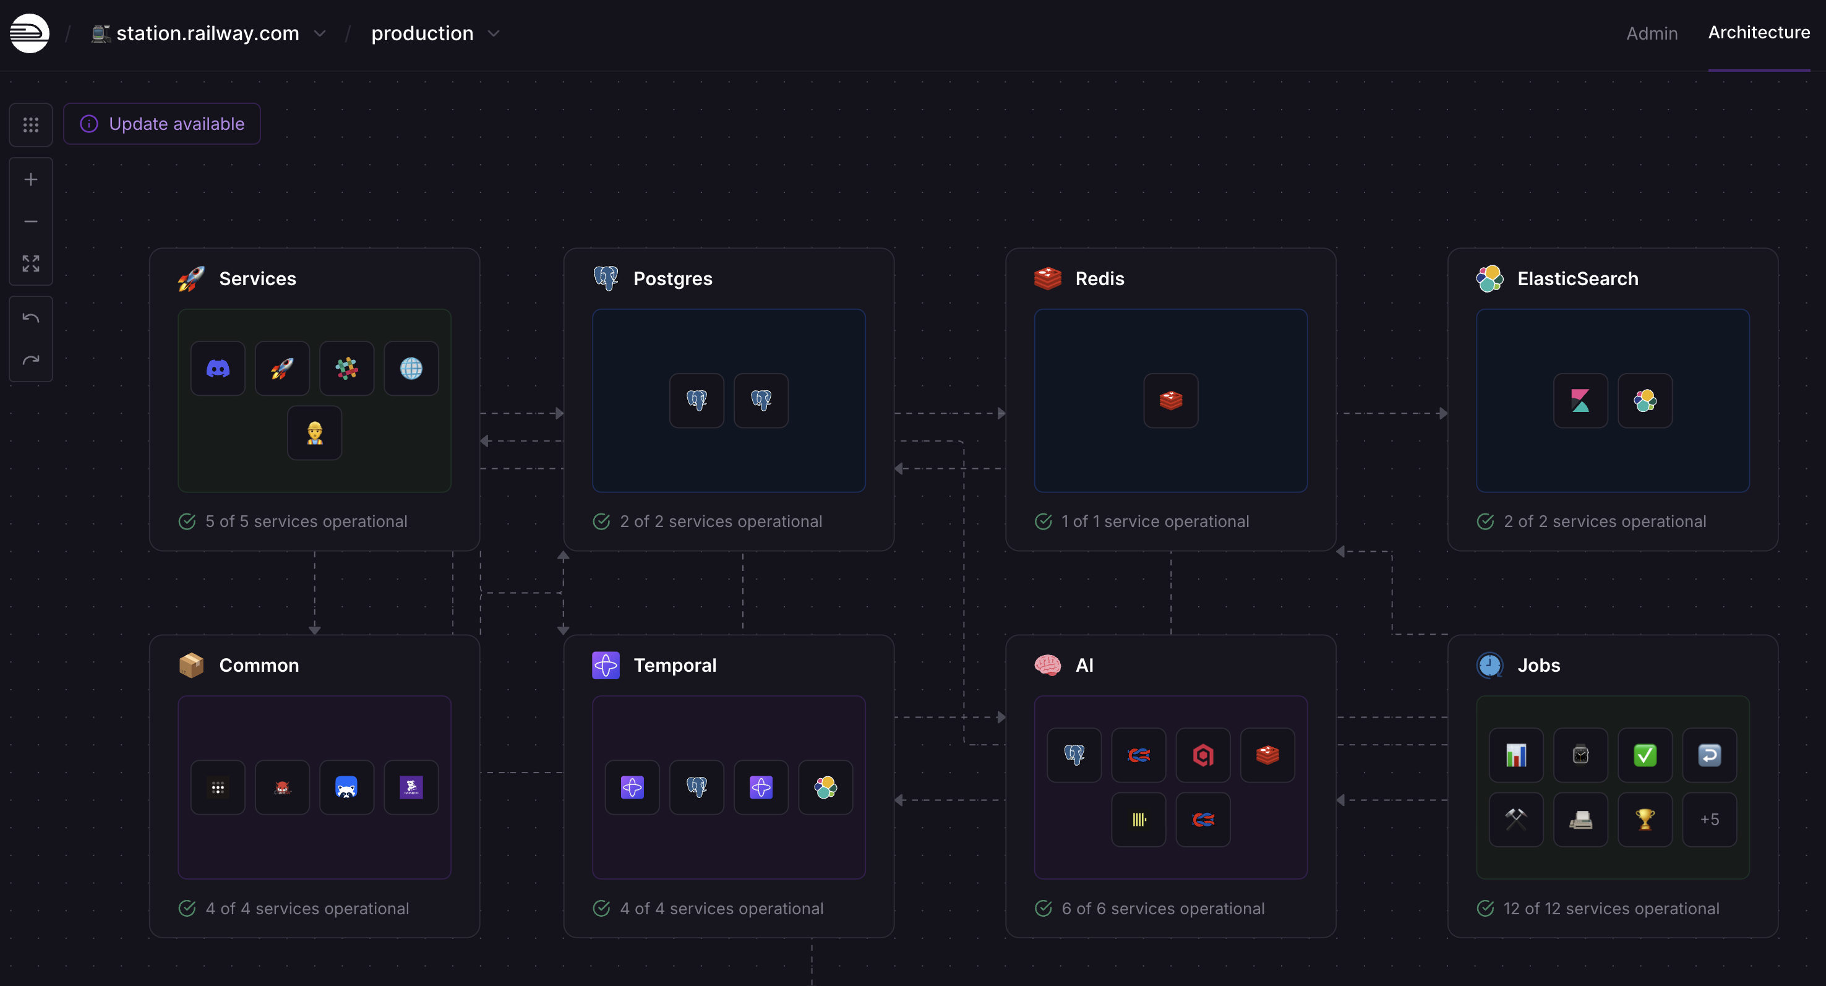Click the Update available button
The image size is (1826, 986).
click(x=161, y=124)
